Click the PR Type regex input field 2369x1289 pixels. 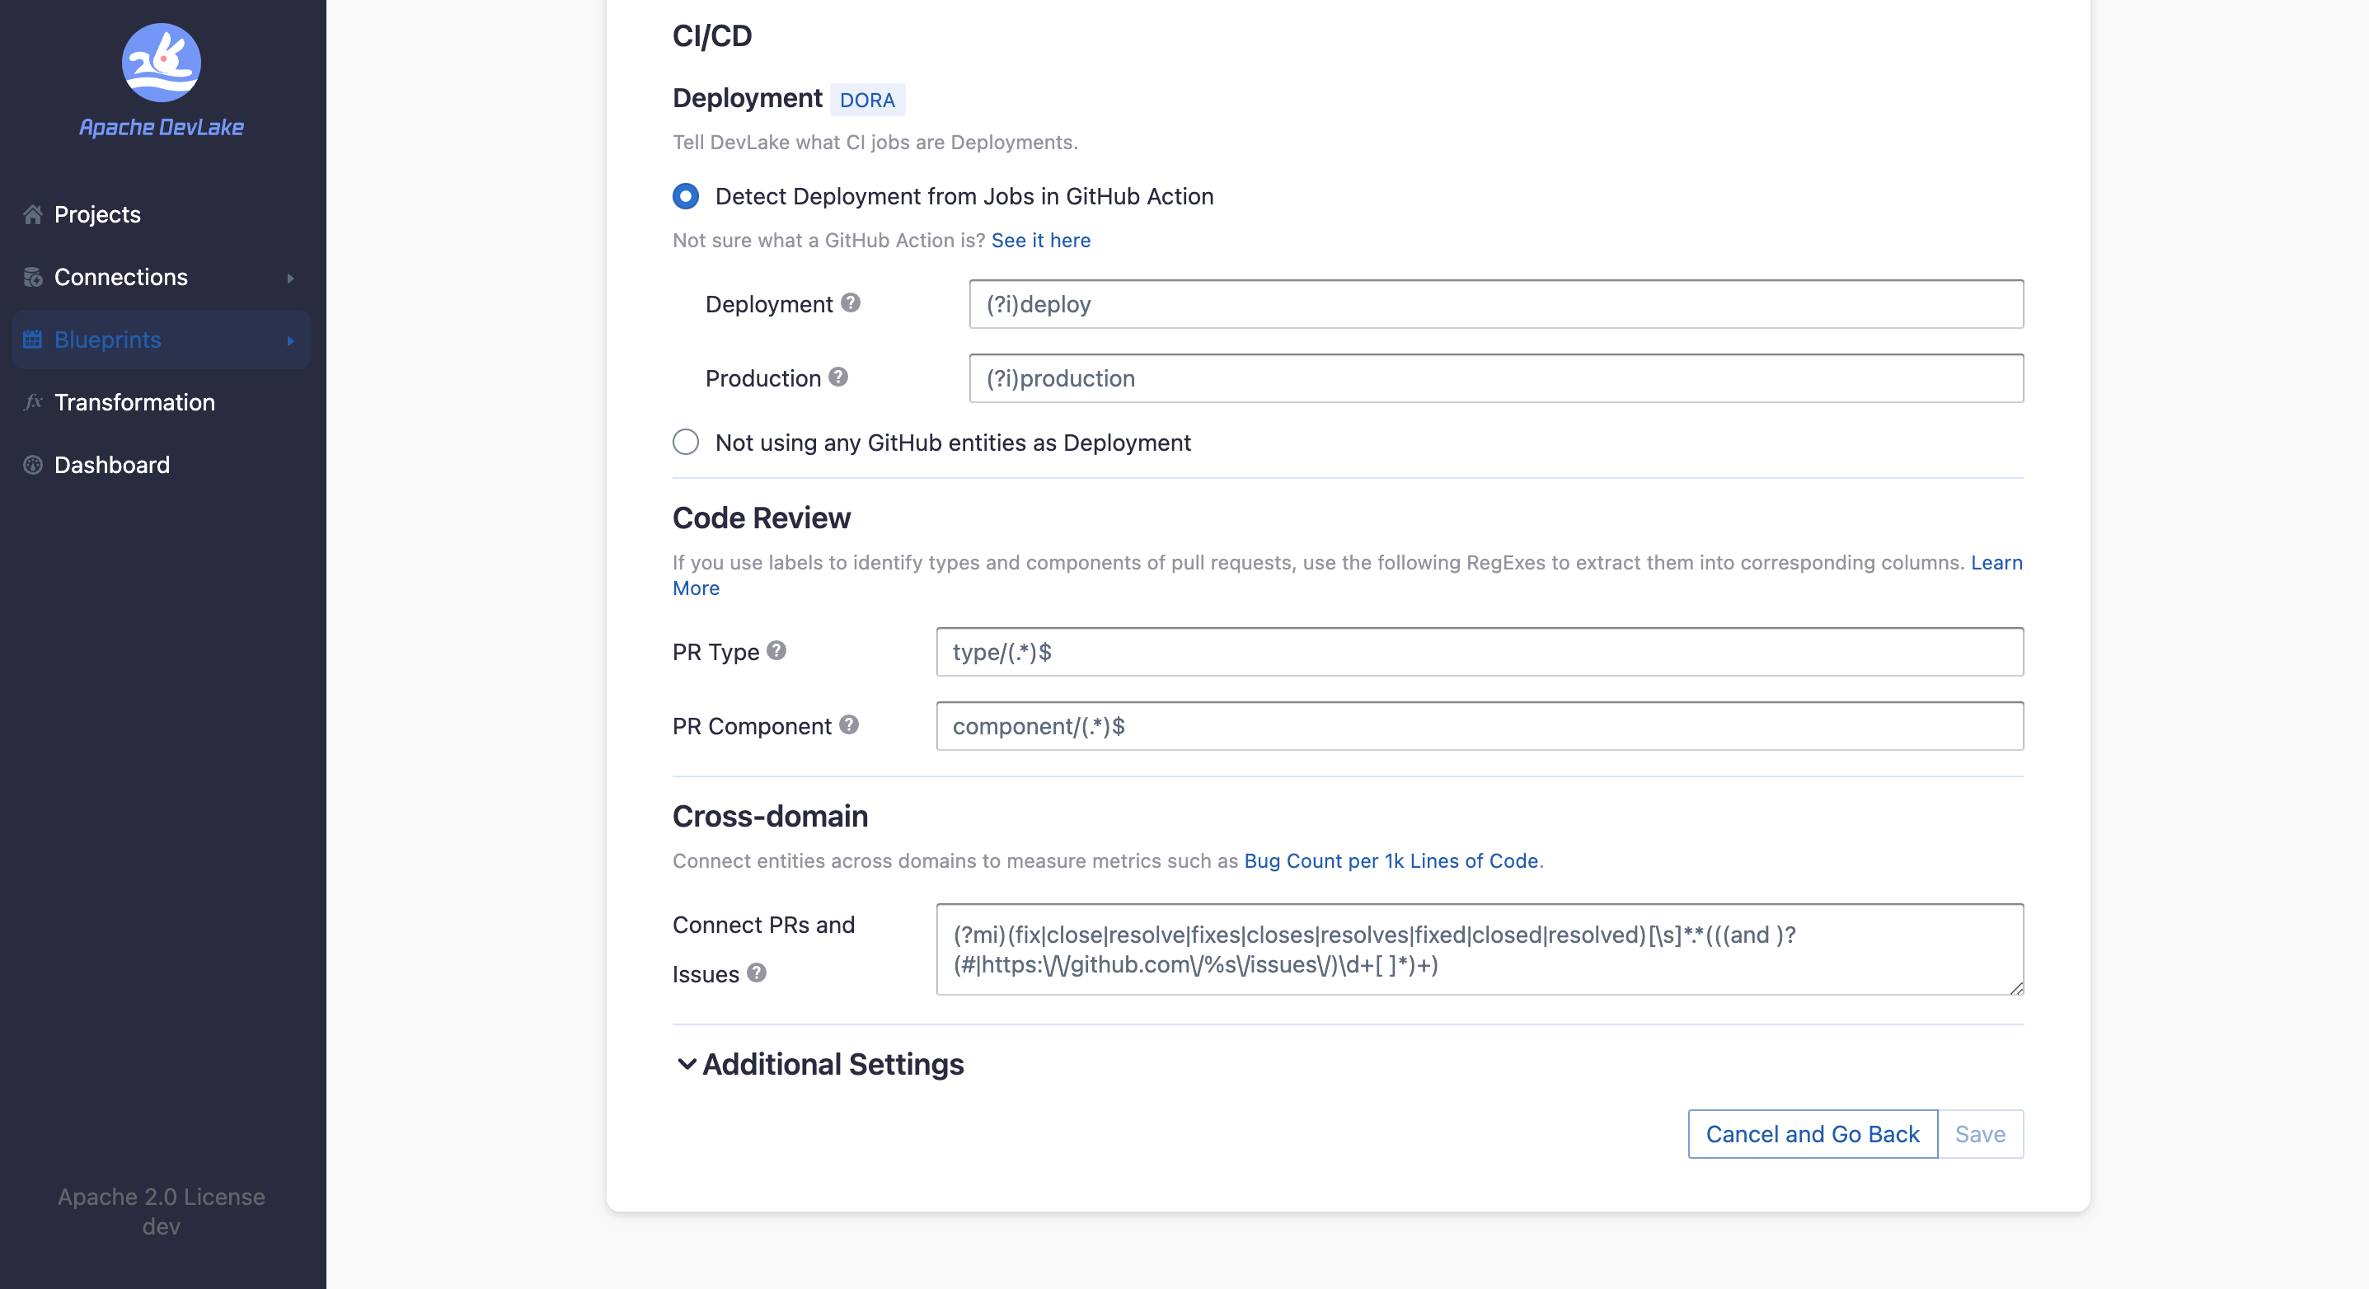pyautogui.click(x=1479, y=652)
